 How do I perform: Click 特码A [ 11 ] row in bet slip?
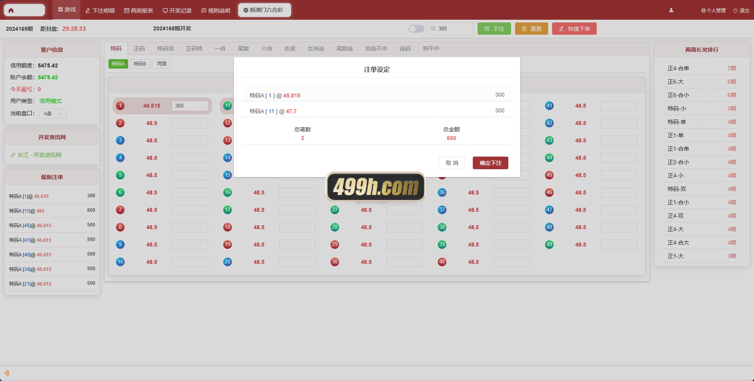pos(377,111)
